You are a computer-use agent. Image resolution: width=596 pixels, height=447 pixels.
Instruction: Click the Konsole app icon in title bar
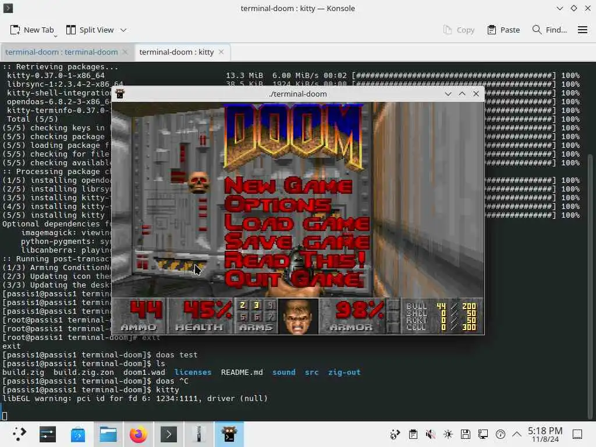click(8, 8)
